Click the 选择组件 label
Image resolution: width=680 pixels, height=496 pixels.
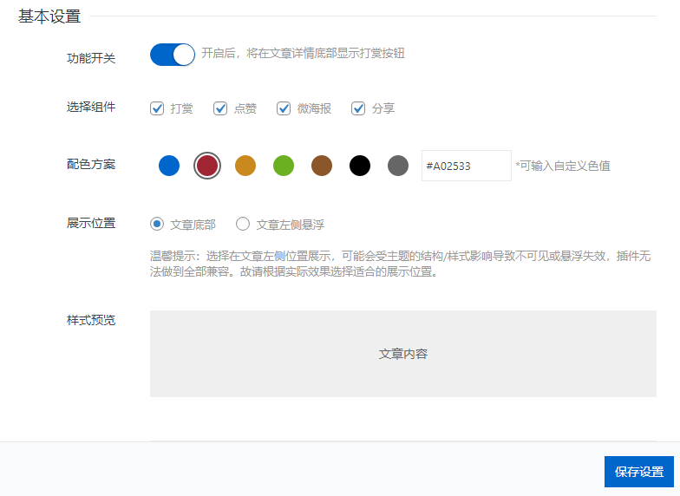point(91,108)
